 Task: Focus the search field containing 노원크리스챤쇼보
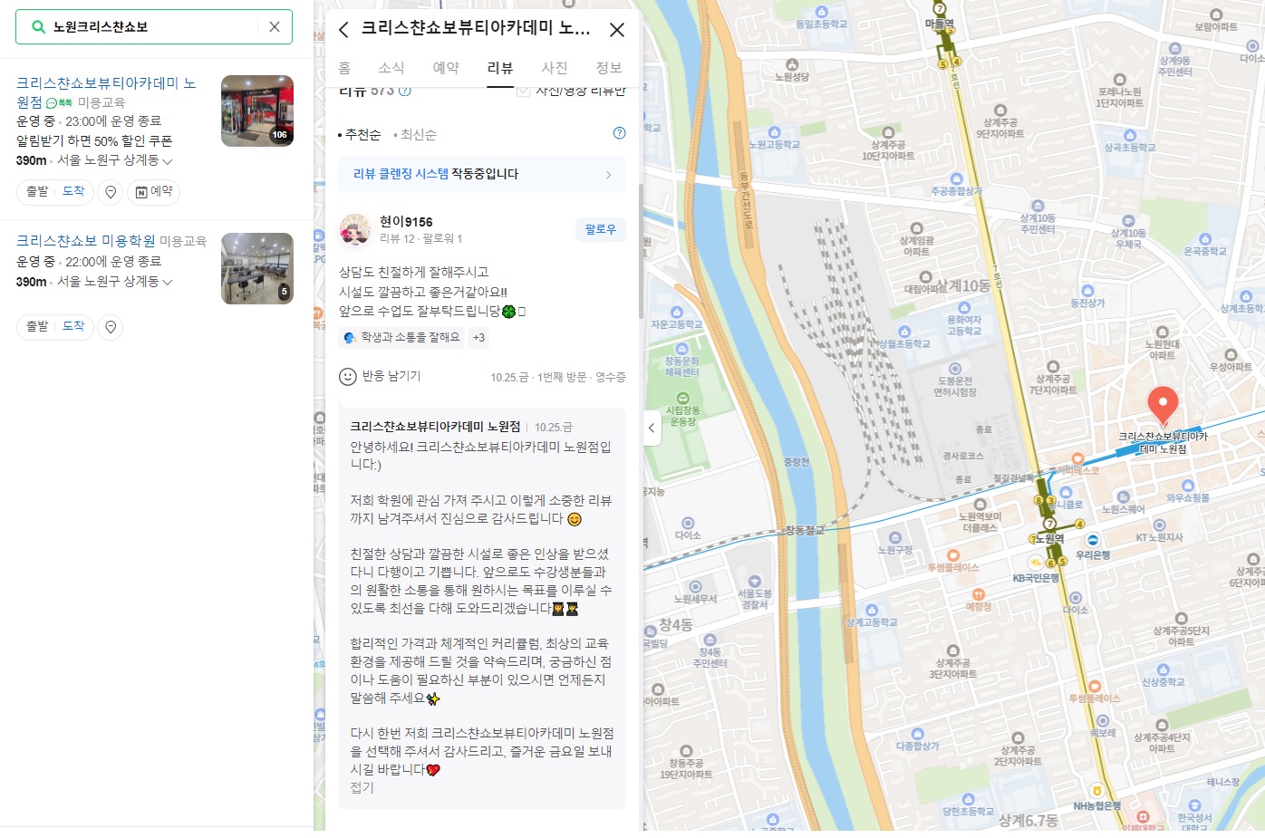coord(154,27)
